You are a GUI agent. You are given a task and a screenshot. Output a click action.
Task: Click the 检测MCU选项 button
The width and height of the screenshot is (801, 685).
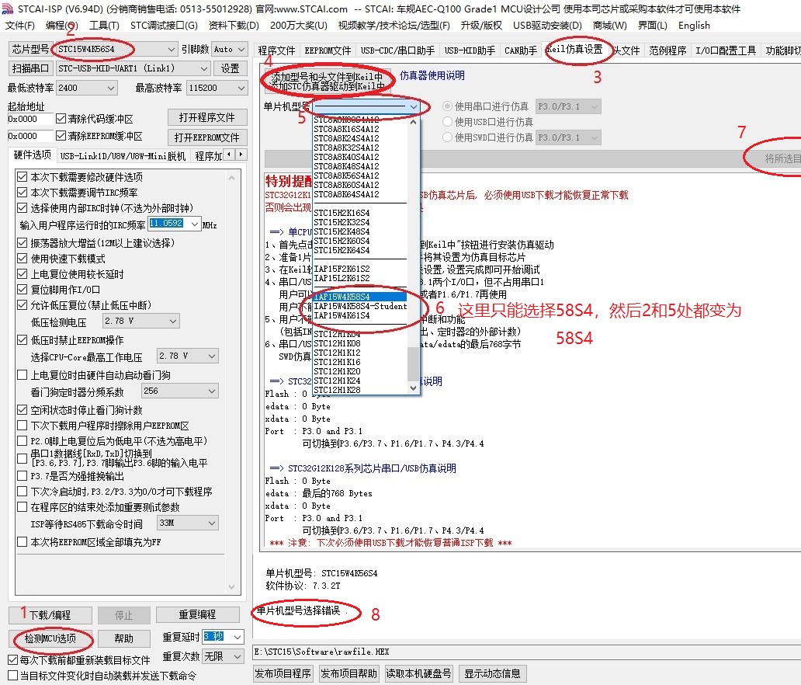50,638
